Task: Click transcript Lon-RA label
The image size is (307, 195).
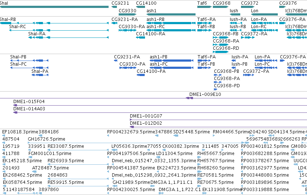Action: 259,19
